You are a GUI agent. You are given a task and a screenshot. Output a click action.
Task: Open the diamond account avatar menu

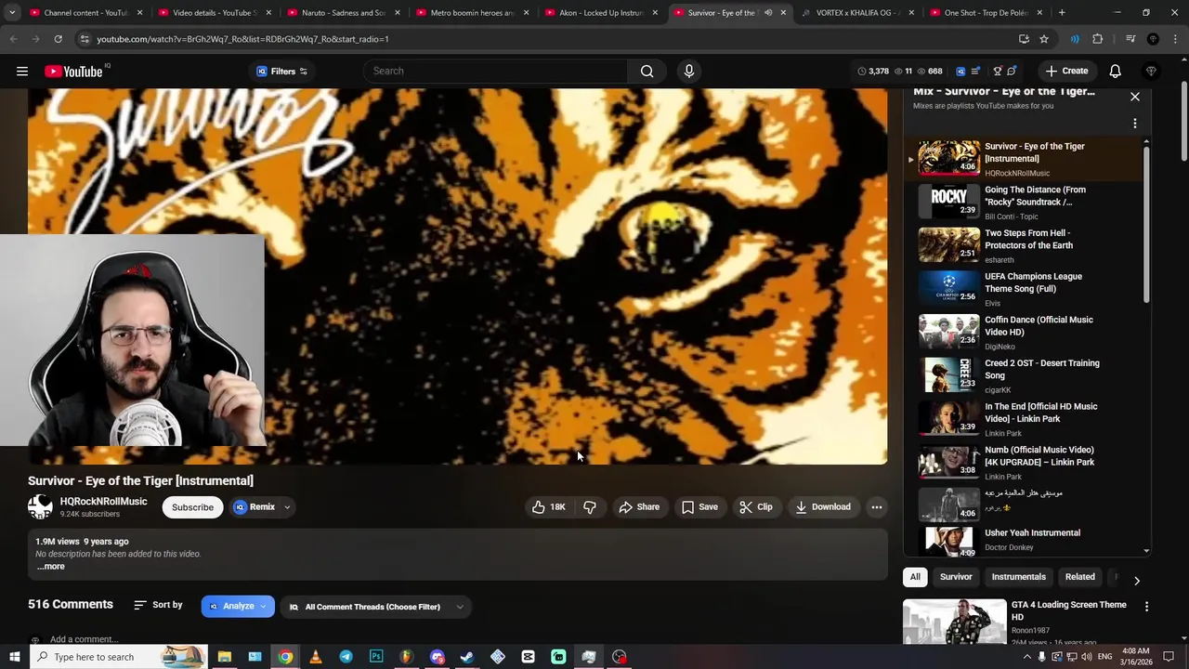[x=1151, y=71]
